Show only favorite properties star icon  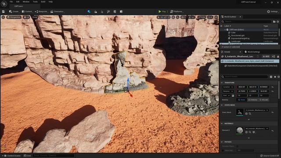[x=275, y=77]
